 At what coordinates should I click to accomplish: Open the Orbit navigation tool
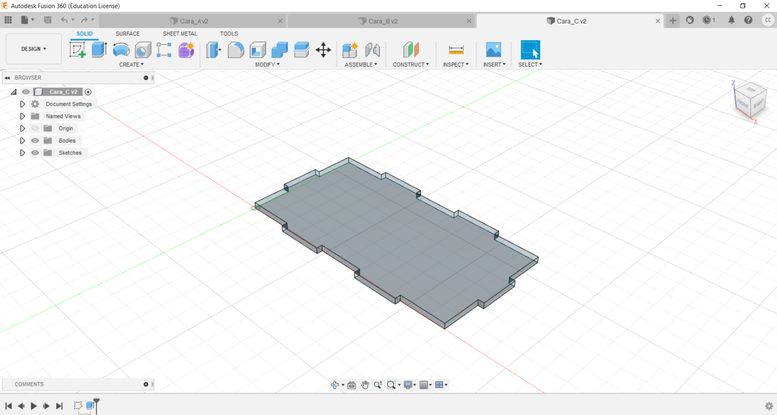pyautogui.click(x=335, y=385)
